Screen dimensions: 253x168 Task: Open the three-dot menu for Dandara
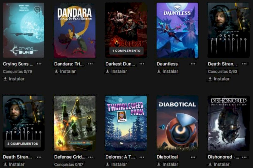90,64
